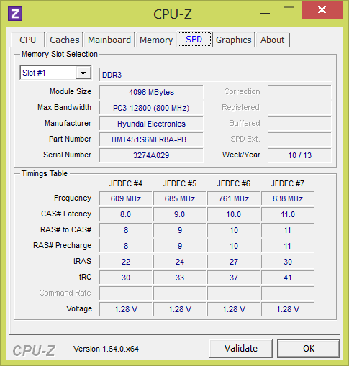This screenshot has height=366, width=349.
Task: Click the Serial Number value 3274A029
Action: point(151,155)
